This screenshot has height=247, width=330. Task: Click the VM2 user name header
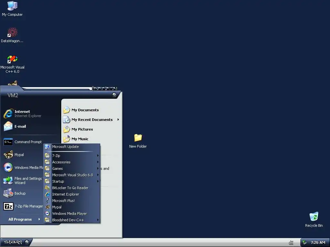(x=13, y=95)
